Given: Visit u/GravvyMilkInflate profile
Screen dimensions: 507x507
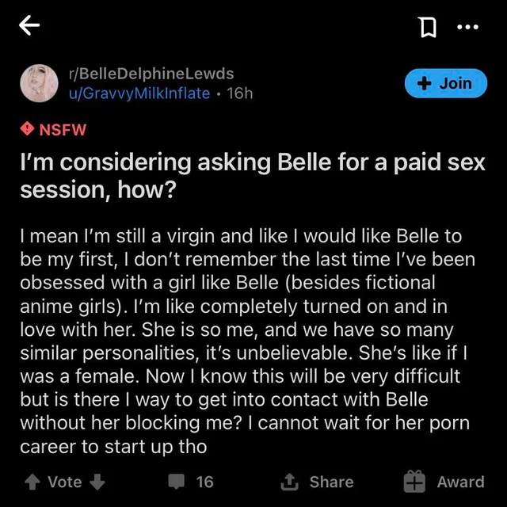Looking at the screenshot, I should pos(139,93).
